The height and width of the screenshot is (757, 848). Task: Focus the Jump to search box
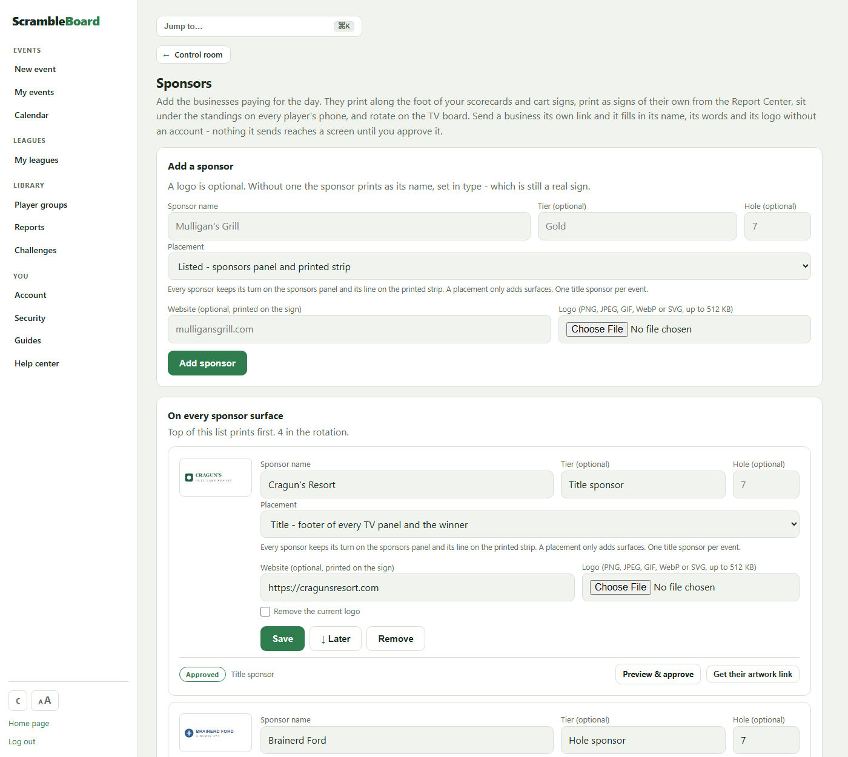click(x=259, y=26)
